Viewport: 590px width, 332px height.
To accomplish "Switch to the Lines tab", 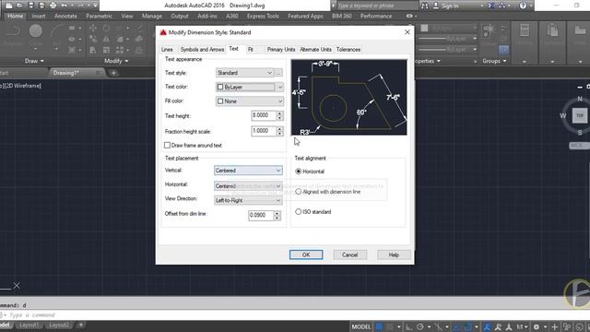I will 167,49.
